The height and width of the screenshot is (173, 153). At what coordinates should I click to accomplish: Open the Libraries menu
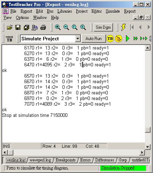click(65, 11)
